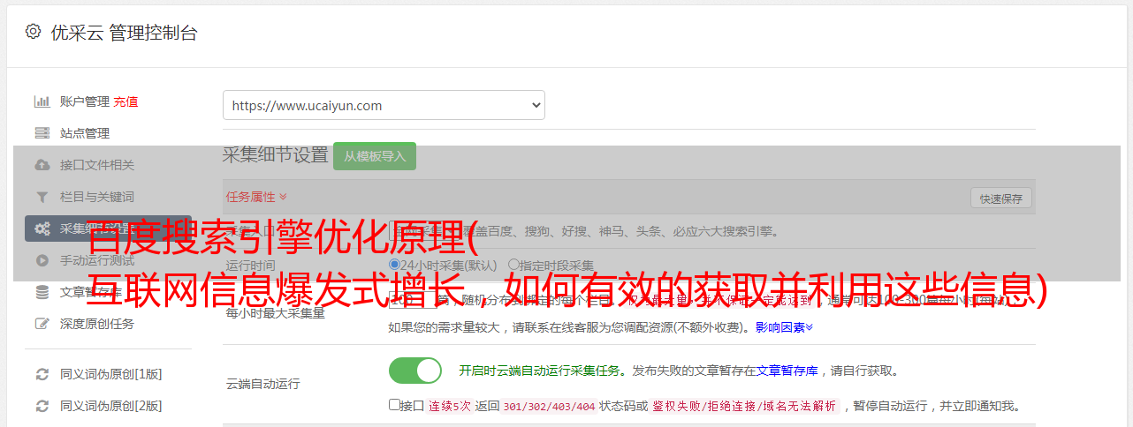The image size is (1133, 427).
Task: Open the site URL dropdown https://www.ucaiyun.com
Action: [384, 105]
